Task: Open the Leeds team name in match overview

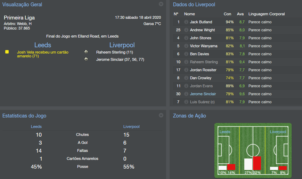Action: click(x=43, y=45)
